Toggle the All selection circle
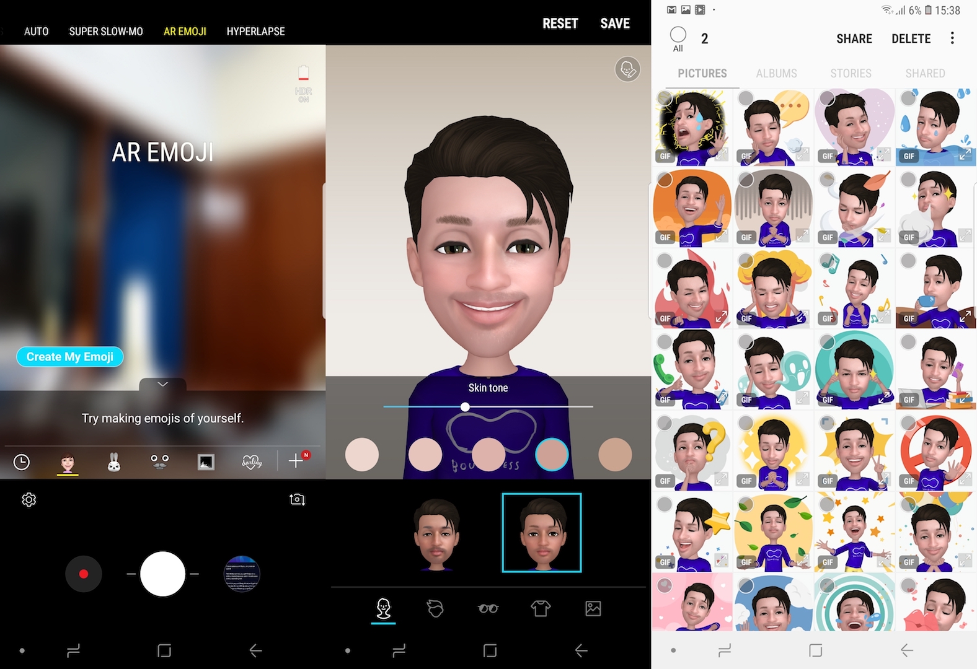This screenshot has width=977, height=669. tap(678, 35)
